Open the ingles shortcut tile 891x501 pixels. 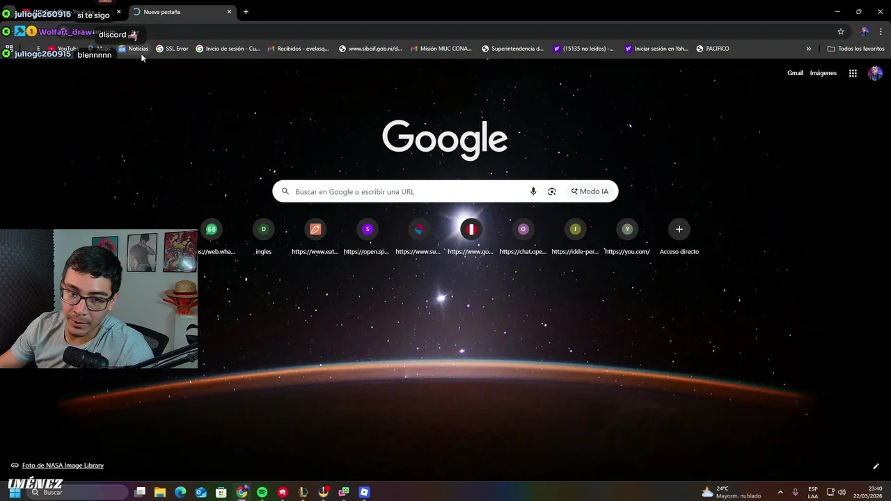263,237
